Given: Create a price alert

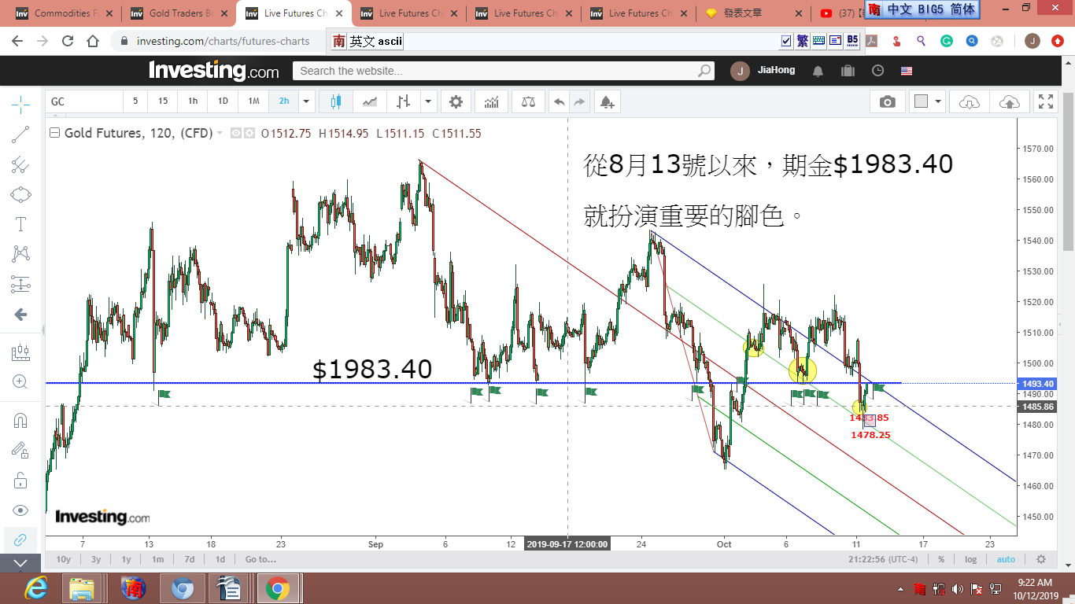Looking at the screenshot, I should [606, 101].
